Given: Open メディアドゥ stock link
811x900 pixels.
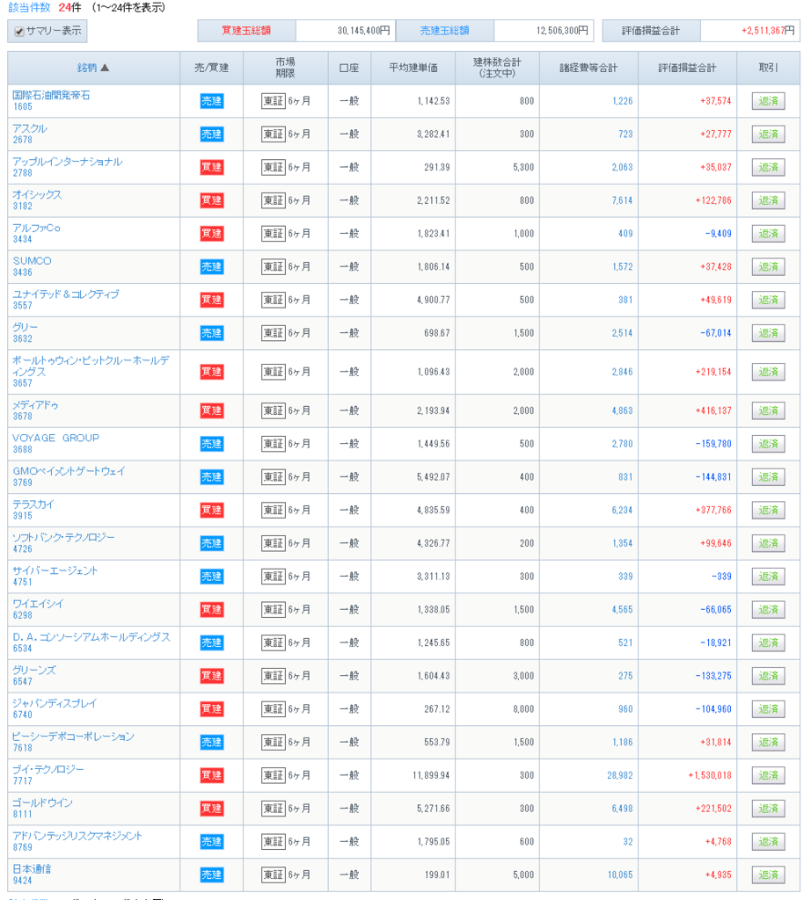Looking at the screenshot, I should 35,405.
